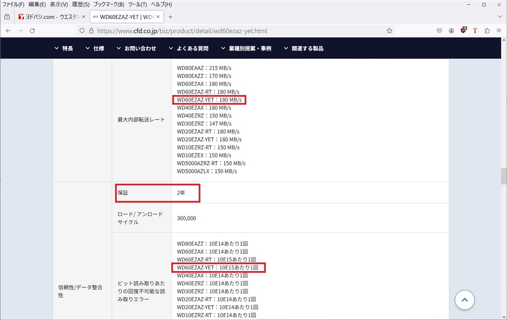Viewport: 507px width, 320px height.
Task: Close the ヨドバシ.com tab
Action: point(83,16)
